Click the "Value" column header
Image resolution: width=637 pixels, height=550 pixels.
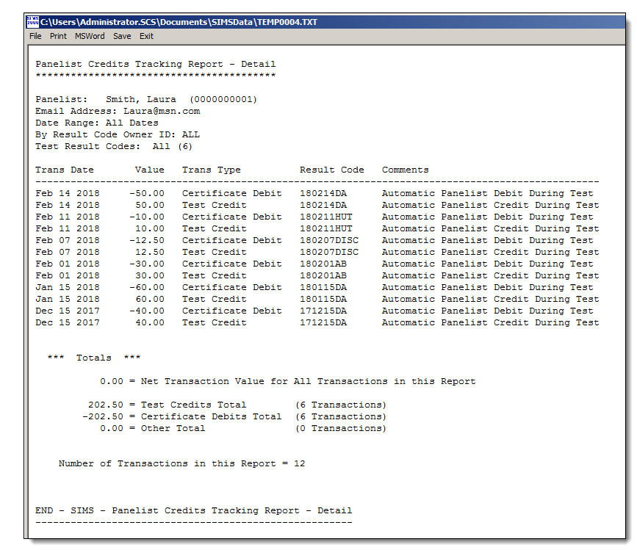[150, 170]
